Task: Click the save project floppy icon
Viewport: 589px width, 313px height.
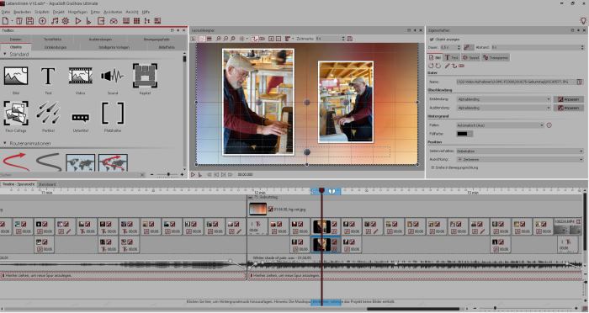Action: (29, 21)
